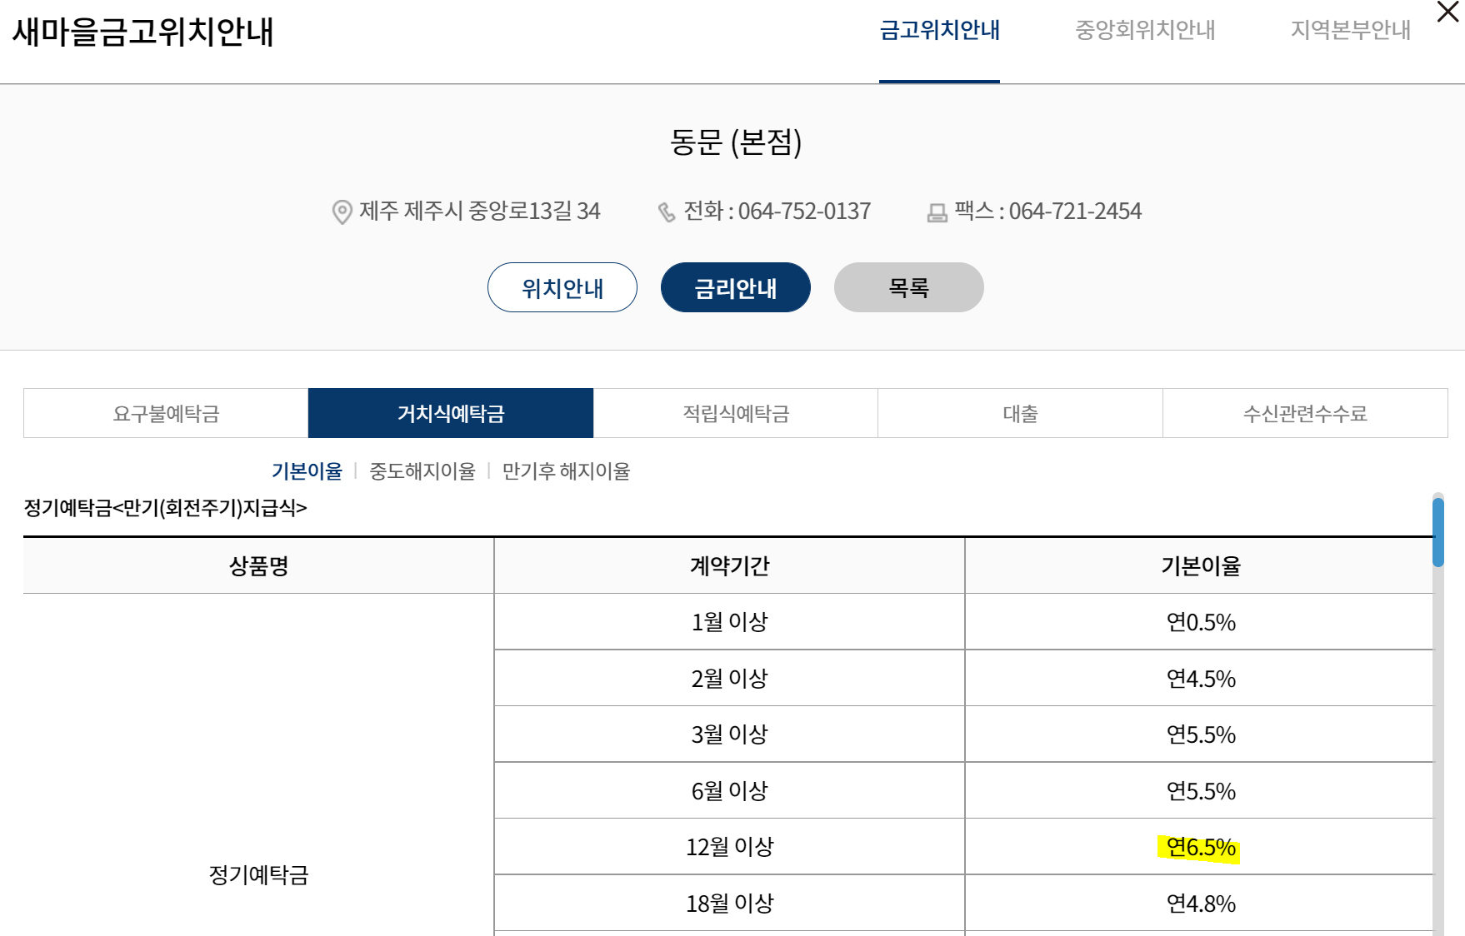Click the 금리안내 button
Image resolution: width=1465 pixels, height=936 pixels.
736,287
